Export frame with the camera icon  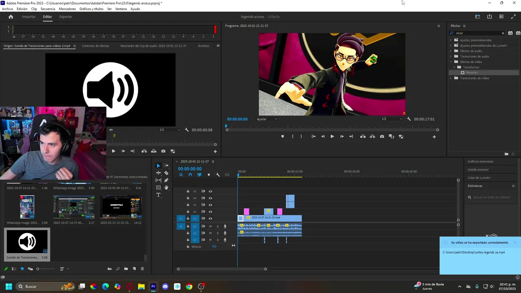coord(382,137)
